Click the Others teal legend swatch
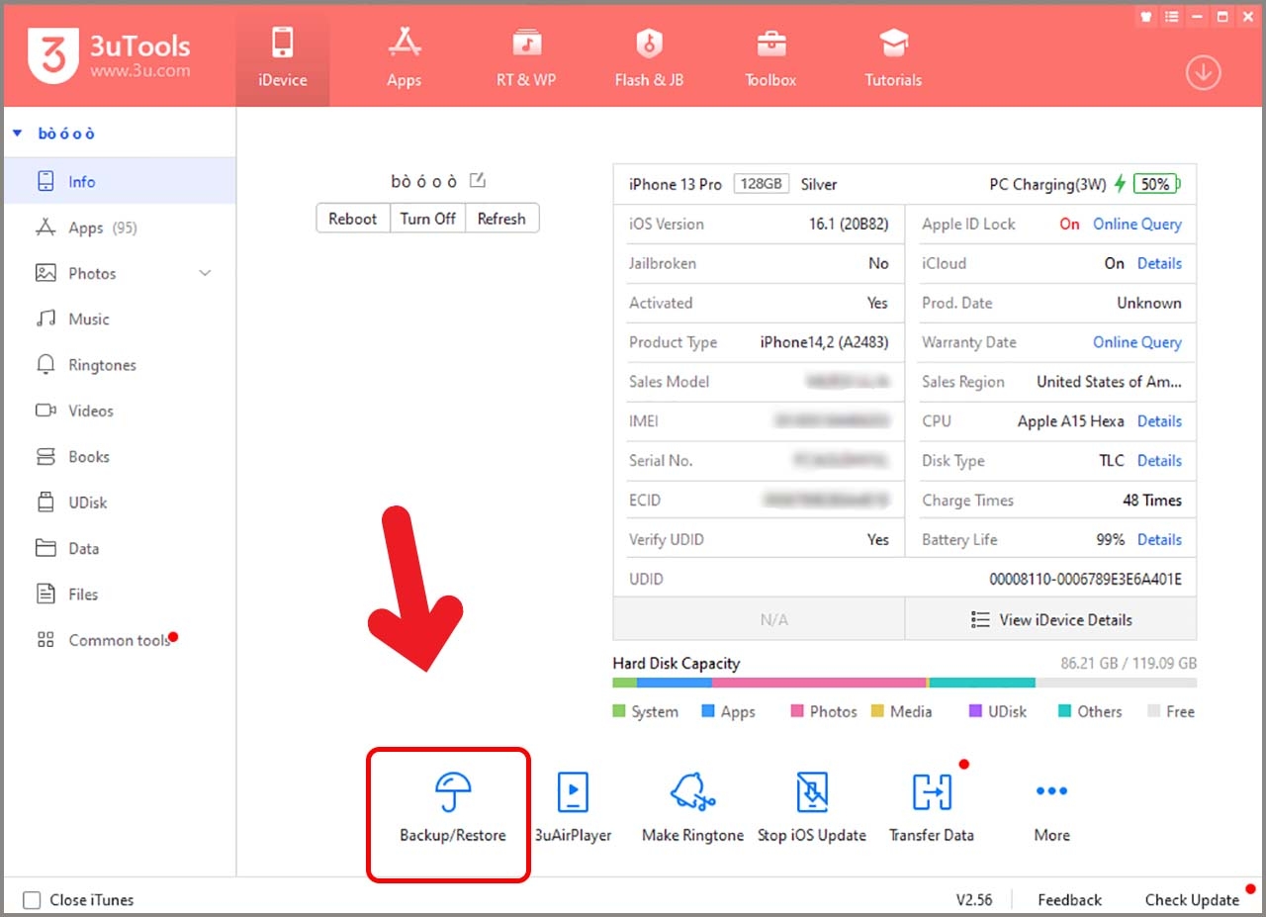 point(1065,711)
